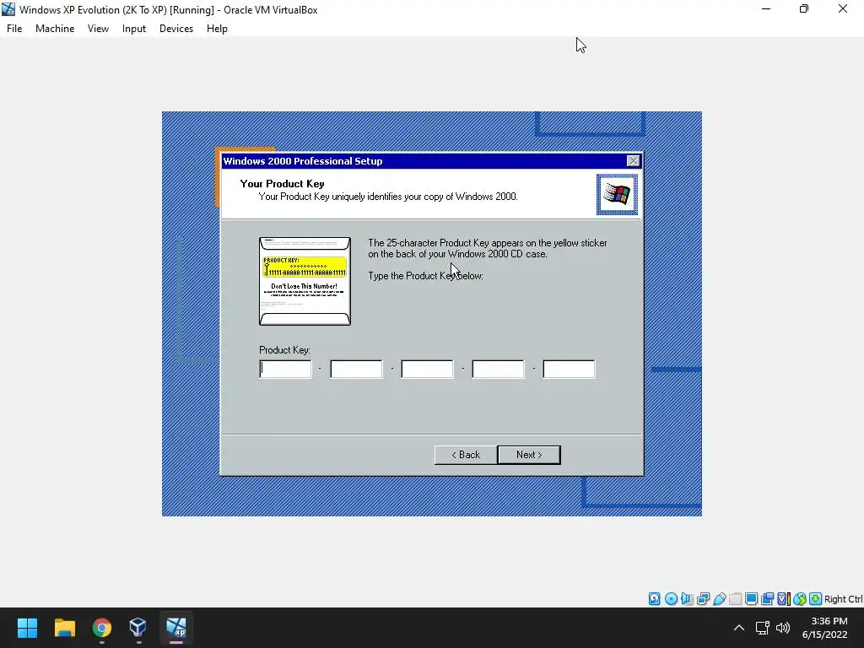Viewport: 864px width, 648px height.
Task: Open the Devices menu
Action: (176, 29)
